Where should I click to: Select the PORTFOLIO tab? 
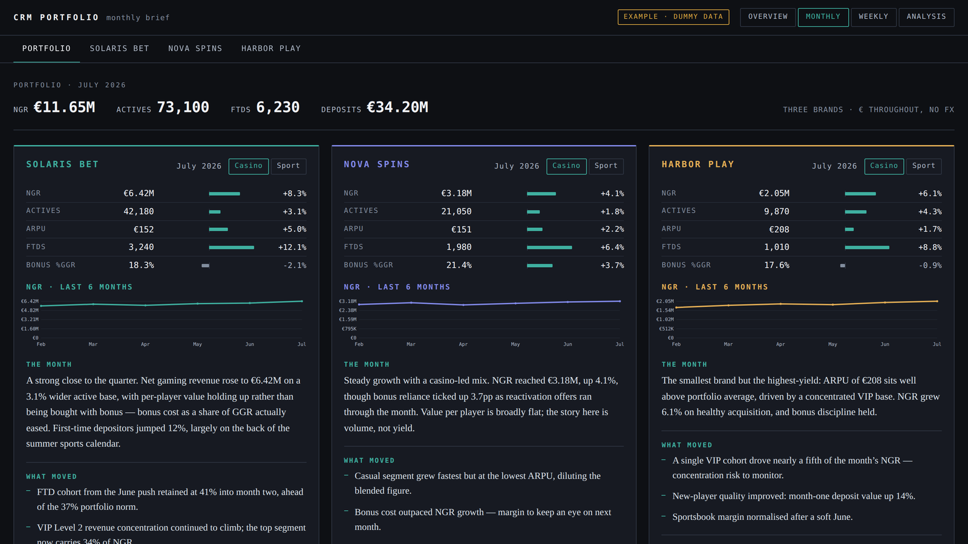pyautogui.click(x=47, y=49)
